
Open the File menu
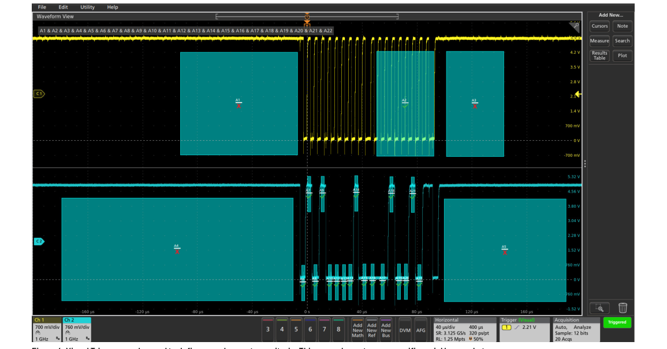click(x=42, y=7)
